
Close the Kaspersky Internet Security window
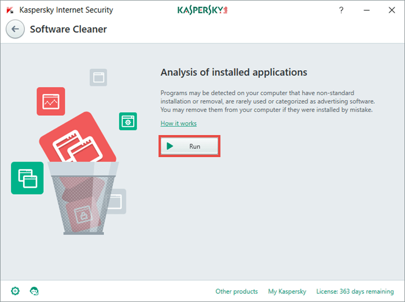coord(392,10)
